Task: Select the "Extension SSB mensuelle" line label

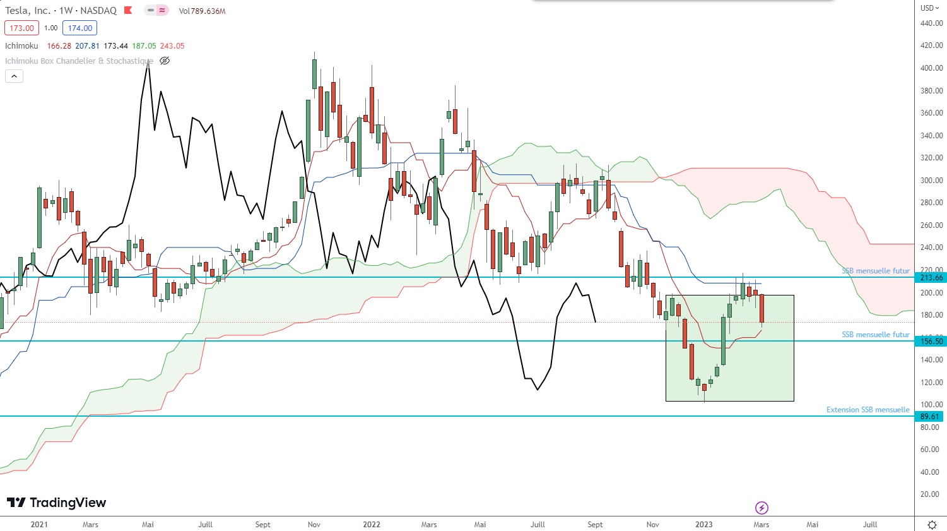Action: pyautogui.click(x=868, y=410)
